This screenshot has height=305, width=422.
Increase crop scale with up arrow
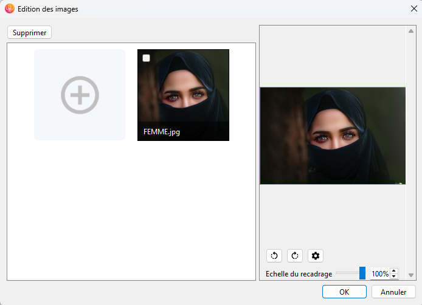point(394,271)
